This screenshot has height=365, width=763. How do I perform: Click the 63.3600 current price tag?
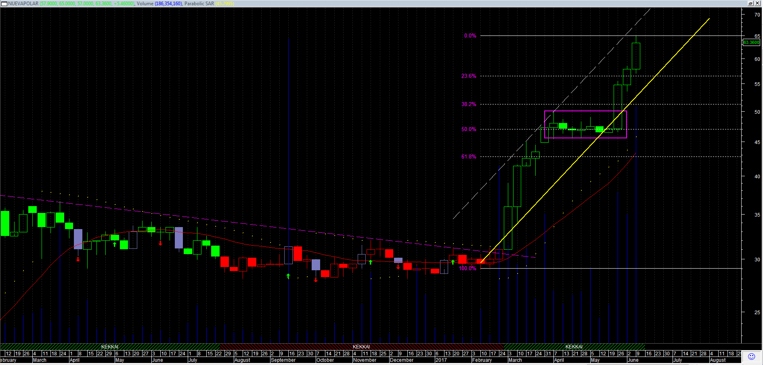pyautogui.click(x=751, y=42)
